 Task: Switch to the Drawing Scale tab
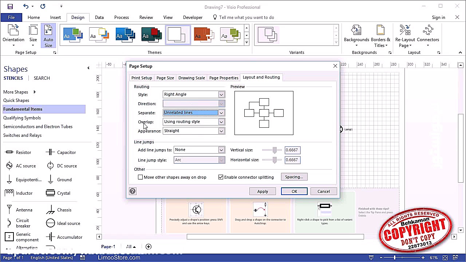[191, 78]
